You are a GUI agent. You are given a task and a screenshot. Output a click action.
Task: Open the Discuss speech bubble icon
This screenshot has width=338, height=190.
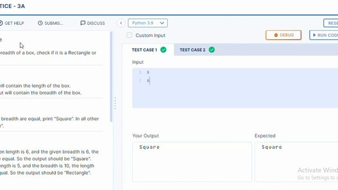[x=83, y=23]
